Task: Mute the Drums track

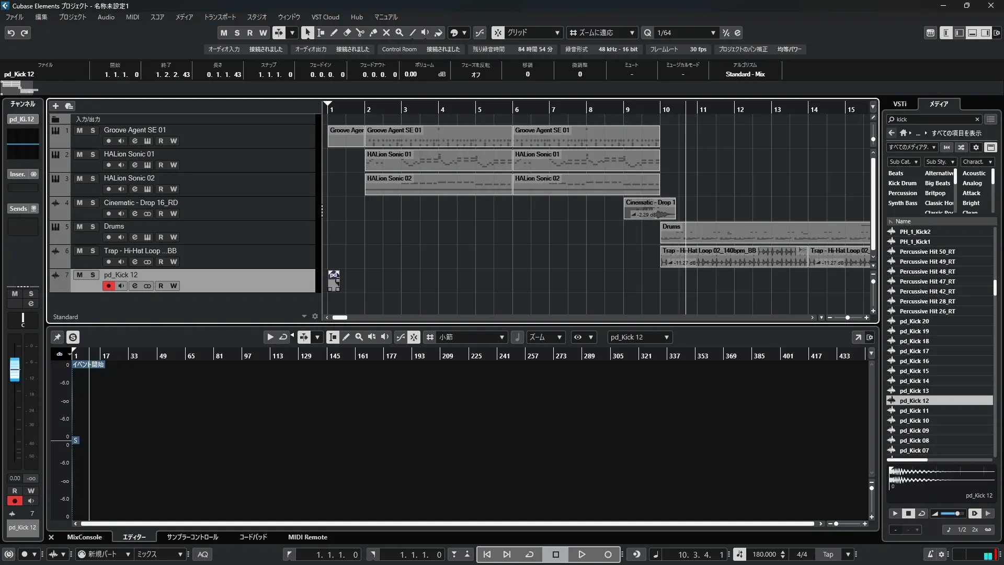Action: click(x=79, y=227)
